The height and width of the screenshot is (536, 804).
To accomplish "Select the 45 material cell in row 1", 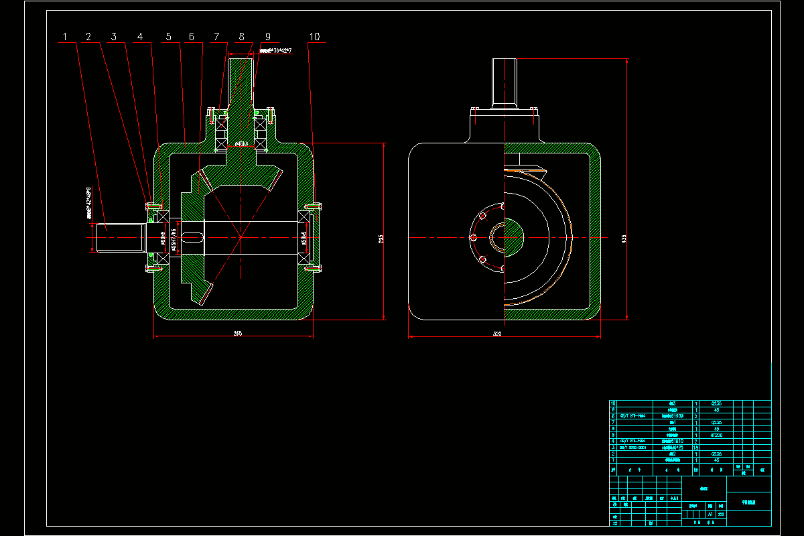I will 716,460.
